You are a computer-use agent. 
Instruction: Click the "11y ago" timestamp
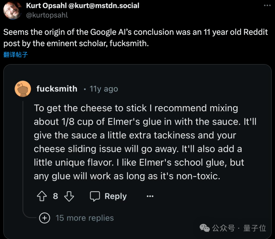pos(104,89)
